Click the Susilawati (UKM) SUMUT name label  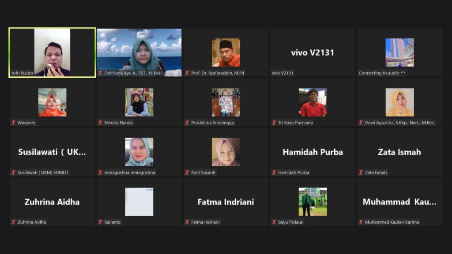43,172
